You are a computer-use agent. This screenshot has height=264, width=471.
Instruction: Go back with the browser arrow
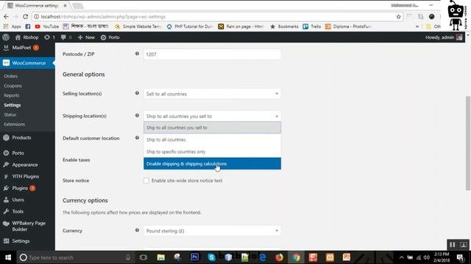coord(7,17)
